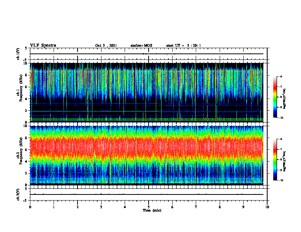Click the 'start UT = 3 : 20: 1' text
301x232 pixels.
pyautogui.click(x=184, y=45)
